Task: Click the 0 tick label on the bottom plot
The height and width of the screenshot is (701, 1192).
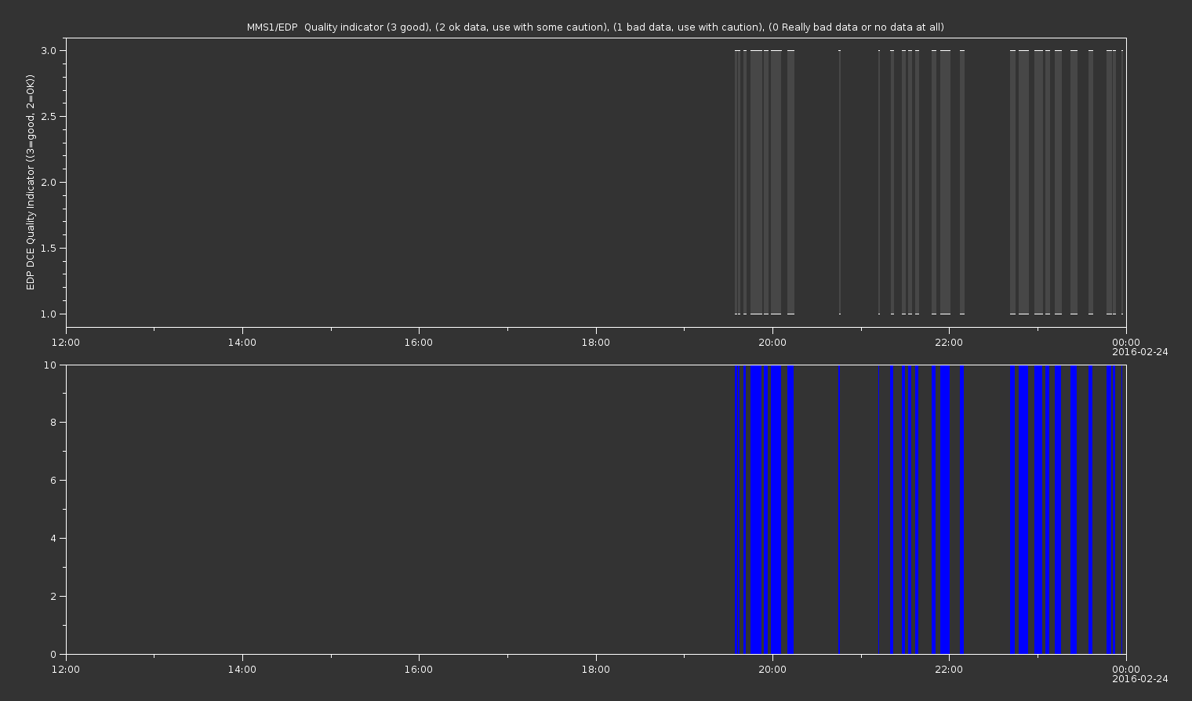Action: [53, 655]
